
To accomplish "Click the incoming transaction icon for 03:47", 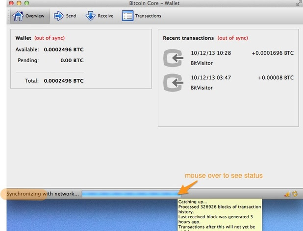I will 173,83.
